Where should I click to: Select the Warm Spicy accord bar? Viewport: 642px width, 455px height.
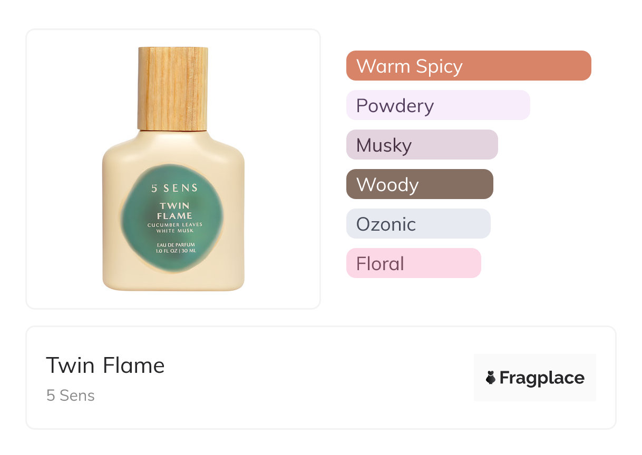(x=468, y=66)
